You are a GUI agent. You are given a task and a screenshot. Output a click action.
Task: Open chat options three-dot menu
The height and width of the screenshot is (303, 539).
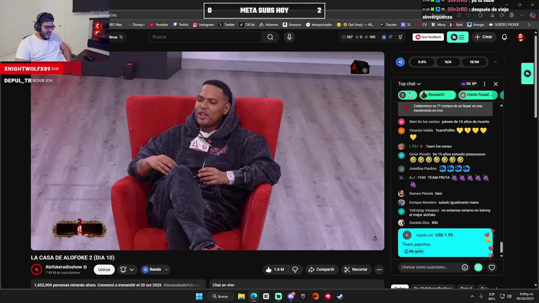pyautogui.click(x=484, y=84)
